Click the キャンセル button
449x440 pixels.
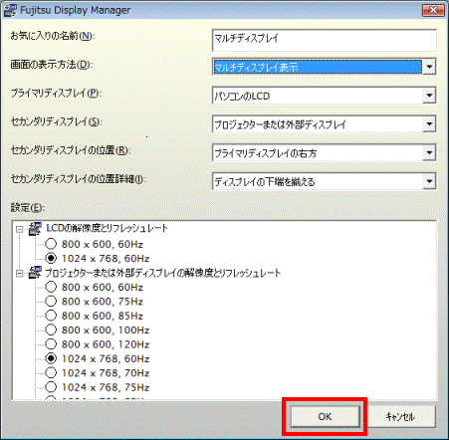tap(400, 417)
